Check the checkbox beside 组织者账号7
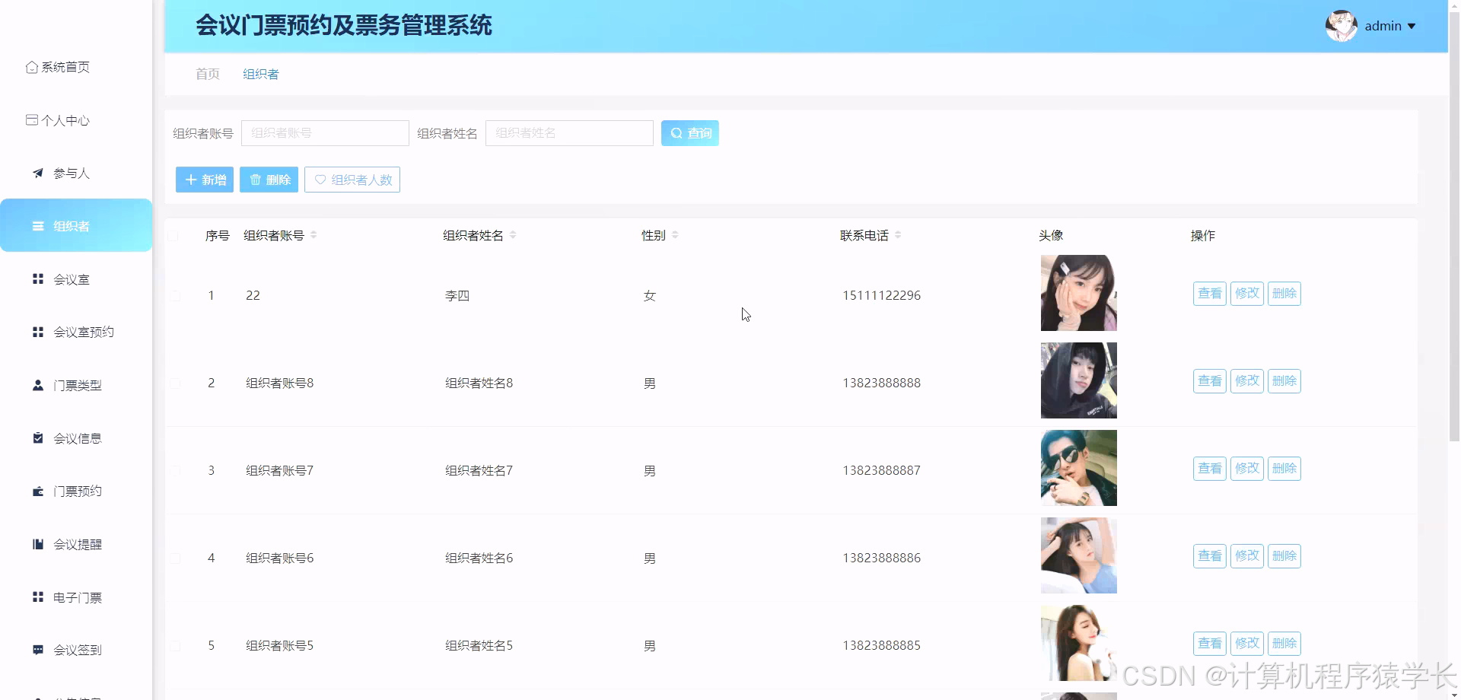The image size is (1461, 700). tap(176, 470)
